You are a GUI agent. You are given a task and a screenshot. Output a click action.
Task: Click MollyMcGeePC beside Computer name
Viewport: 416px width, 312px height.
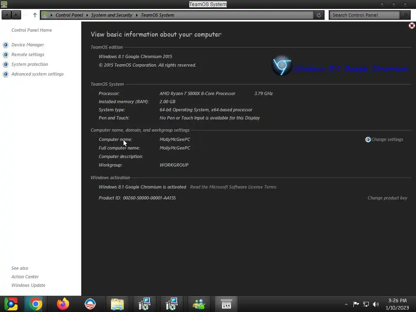175,140
